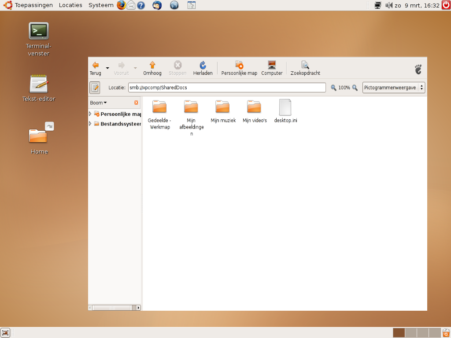Click the Computer toolbar icon

tap(272, 66)
